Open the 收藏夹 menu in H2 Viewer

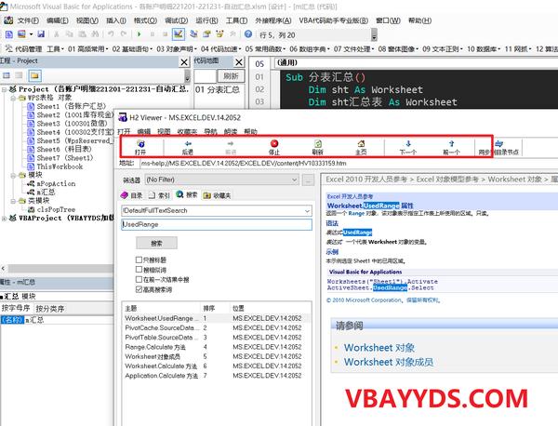[x=187, y=132]
